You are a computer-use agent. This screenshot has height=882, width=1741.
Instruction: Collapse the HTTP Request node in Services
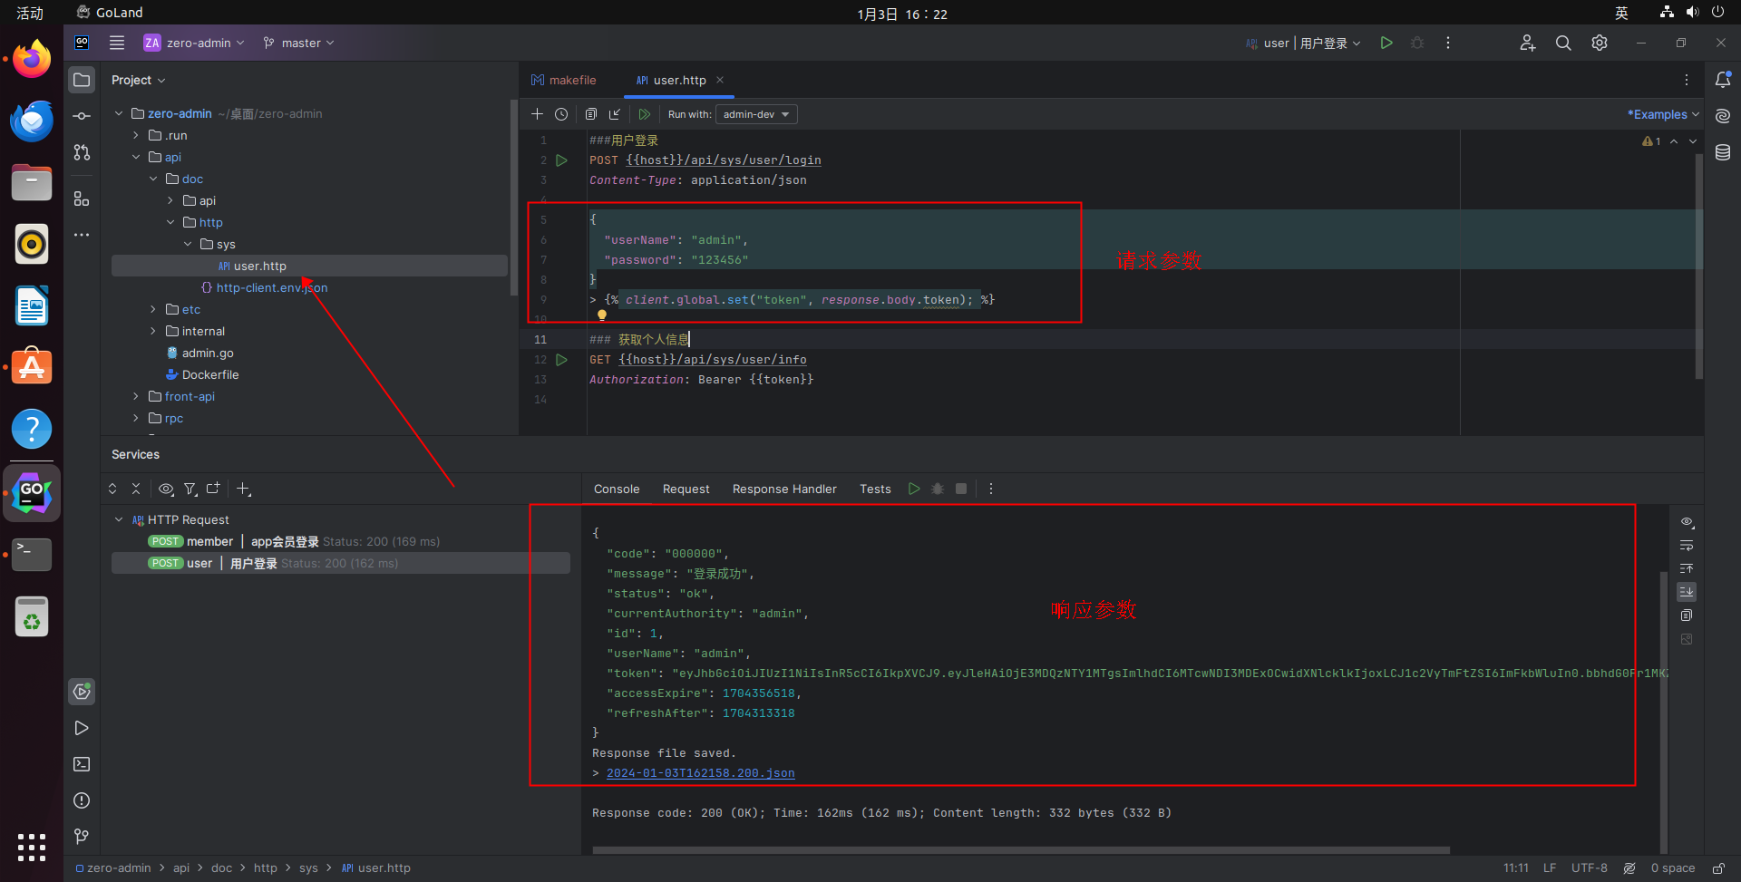coord(119,519)
